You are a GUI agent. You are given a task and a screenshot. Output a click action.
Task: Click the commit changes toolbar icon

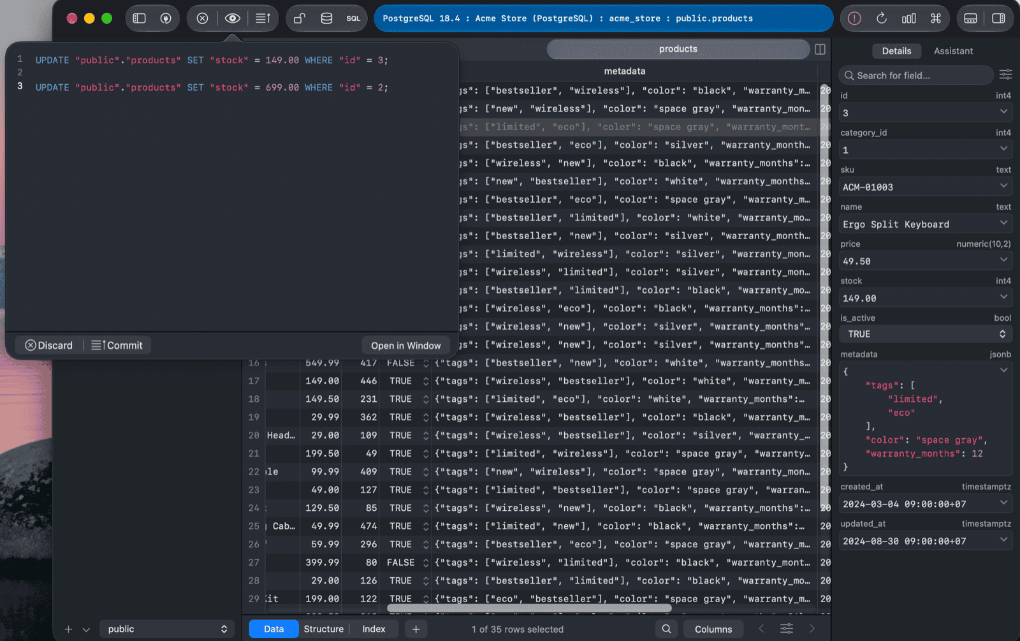(263, 18)
